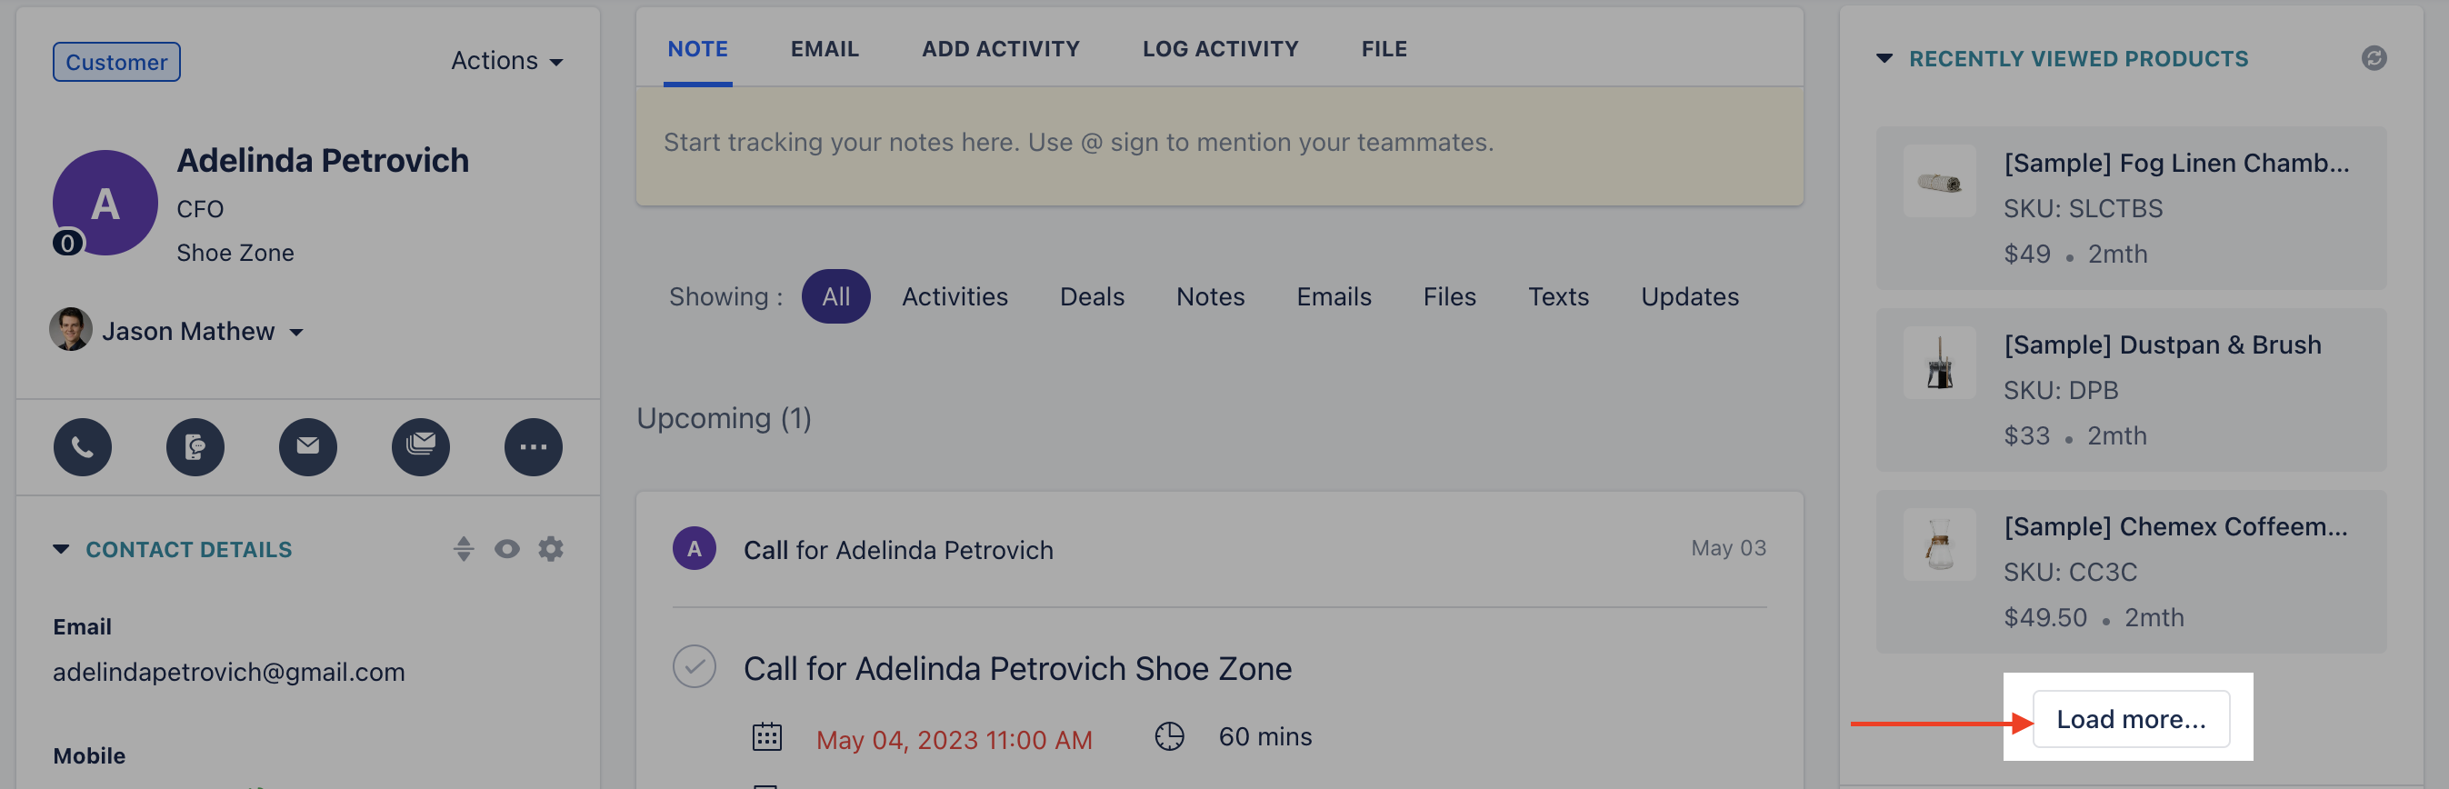Click the Contact Details settings gear
Image resolution: width=2449 pixels, height=789 pixels.
[x=552, y=548]
